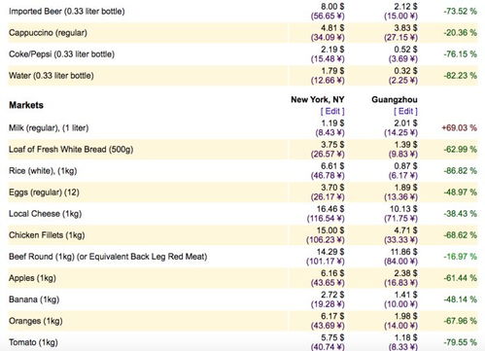
Task: Click the Banana (1kg) row label
Action: tap(34, 299)
